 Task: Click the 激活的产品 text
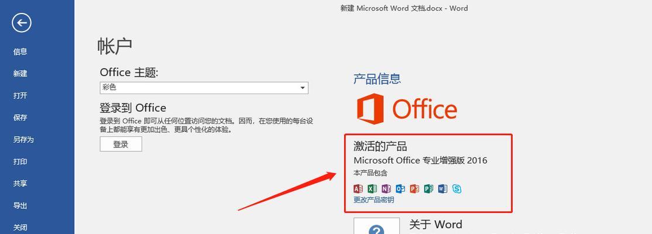point(380,146)
